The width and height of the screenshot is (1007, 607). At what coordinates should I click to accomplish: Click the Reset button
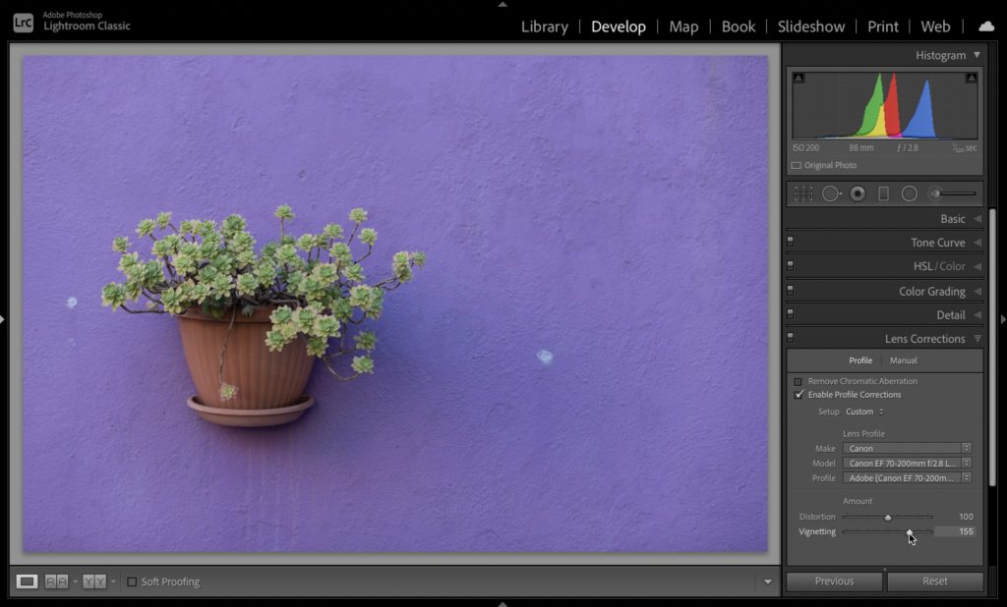[x=935, y=581]
